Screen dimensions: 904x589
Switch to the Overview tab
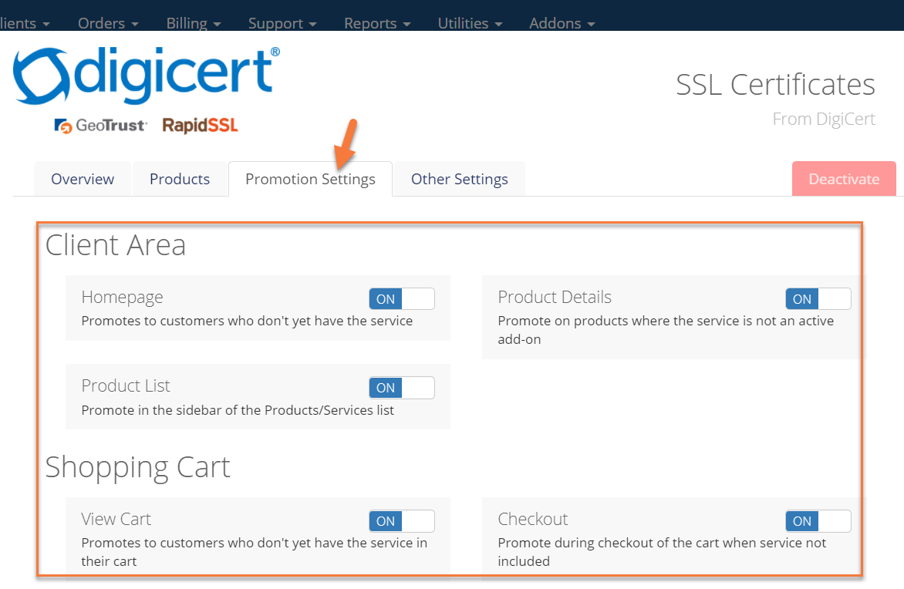click(x=83, y=179)
